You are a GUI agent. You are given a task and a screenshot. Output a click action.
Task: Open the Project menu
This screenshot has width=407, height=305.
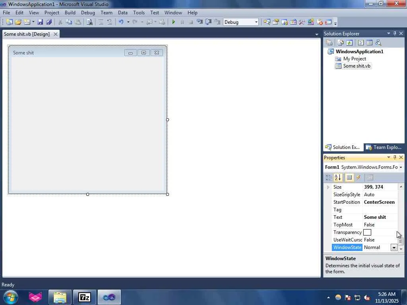[52, 12]
